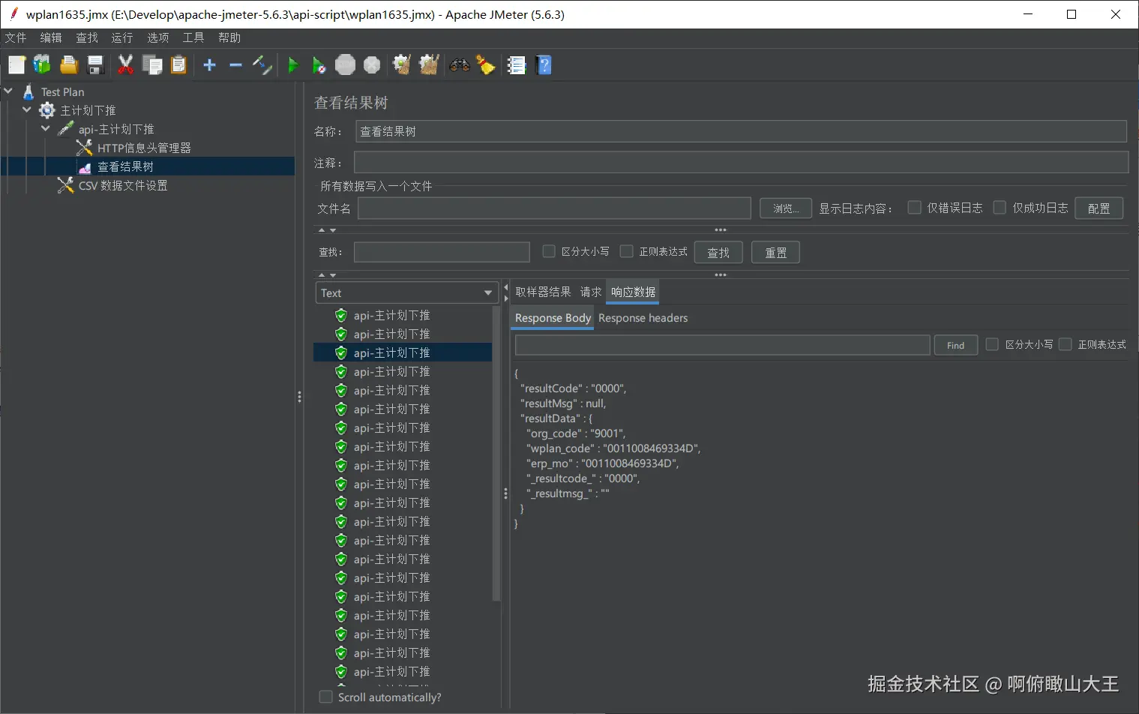Collapse the api-主计划下推 sampler node

46,129
